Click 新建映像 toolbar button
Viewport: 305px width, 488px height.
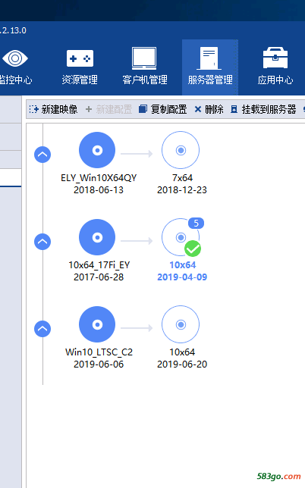53,109
